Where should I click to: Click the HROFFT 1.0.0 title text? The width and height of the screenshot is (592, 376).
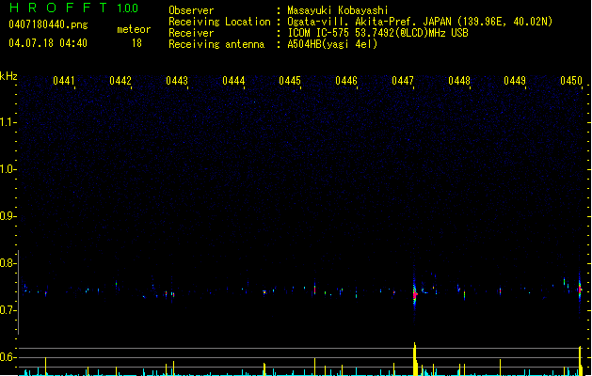point(74,8)
